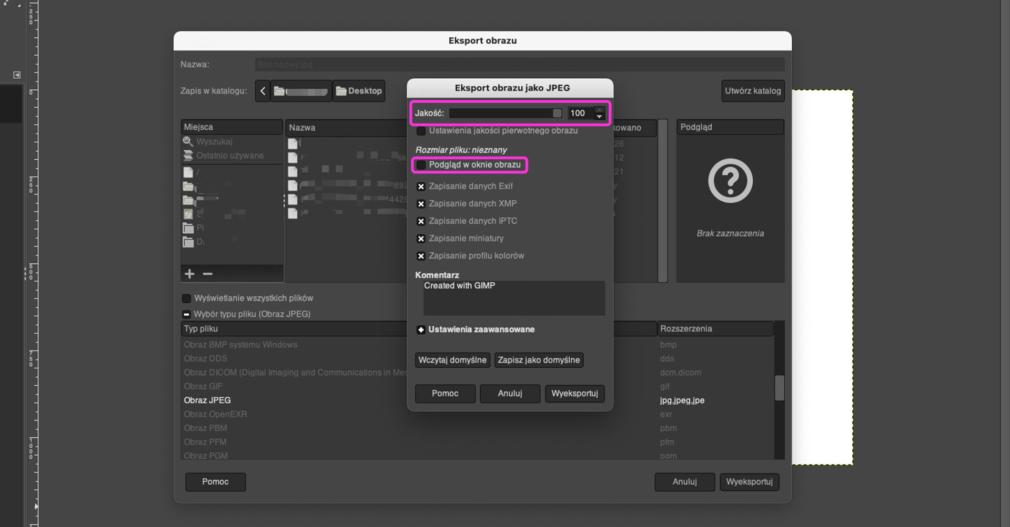Toggle Zapisanie profilu kolorów checkbox

[x=421, y=256]
